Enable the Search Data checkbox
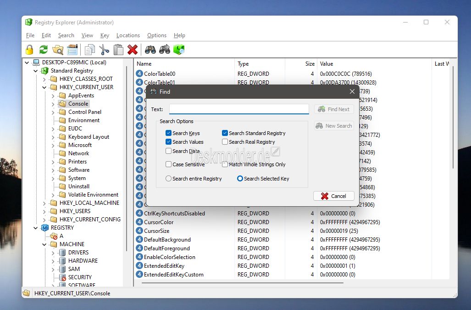This screenshot has height=310, width=471. [168, 151]
